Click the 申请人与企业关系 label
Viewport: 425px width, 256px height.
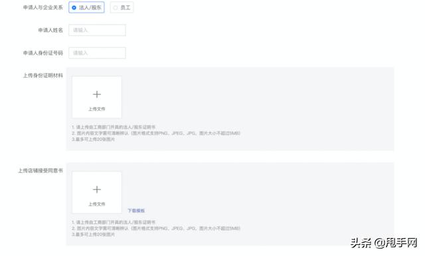[x=42, y=7]
